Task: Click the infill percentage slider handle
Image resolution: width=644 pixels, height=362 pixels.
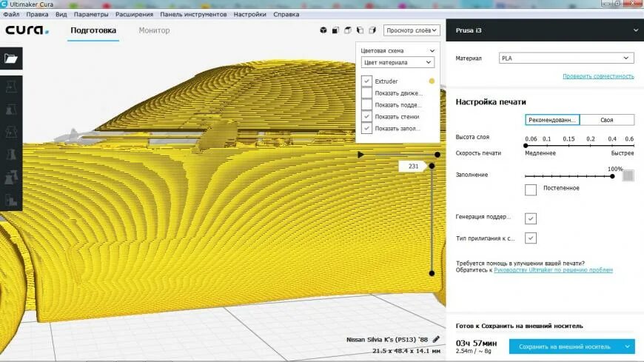Action: (612, 176)
